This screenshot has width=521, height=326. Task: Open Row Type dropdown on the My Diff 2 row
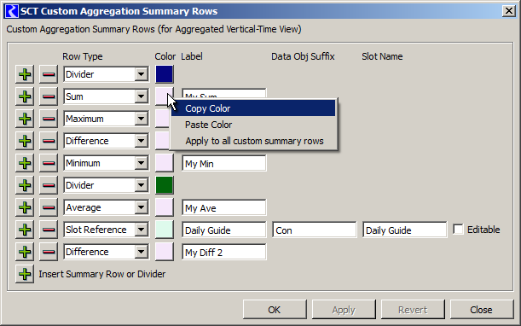coord(107,252)
